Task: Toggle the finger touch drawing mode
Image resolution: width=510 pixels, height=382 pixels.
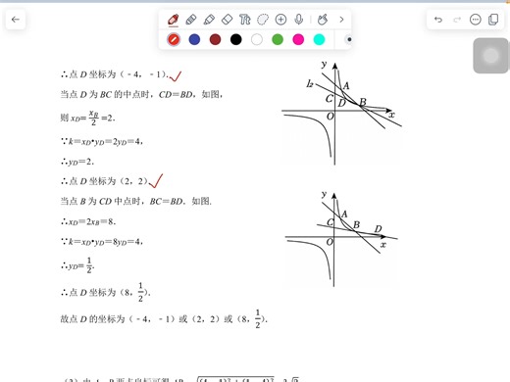Action: pyautogui.click(x=323, y=20)
